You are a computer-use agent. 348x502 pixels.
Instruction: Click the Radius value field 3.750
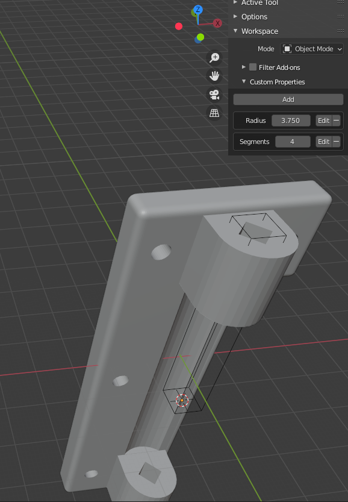[x=291, y=121]
